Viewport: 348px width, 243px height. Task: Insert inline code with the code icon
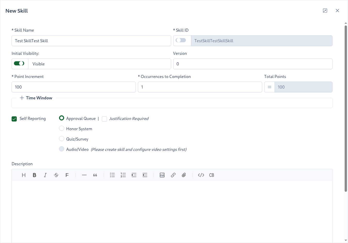201,175
